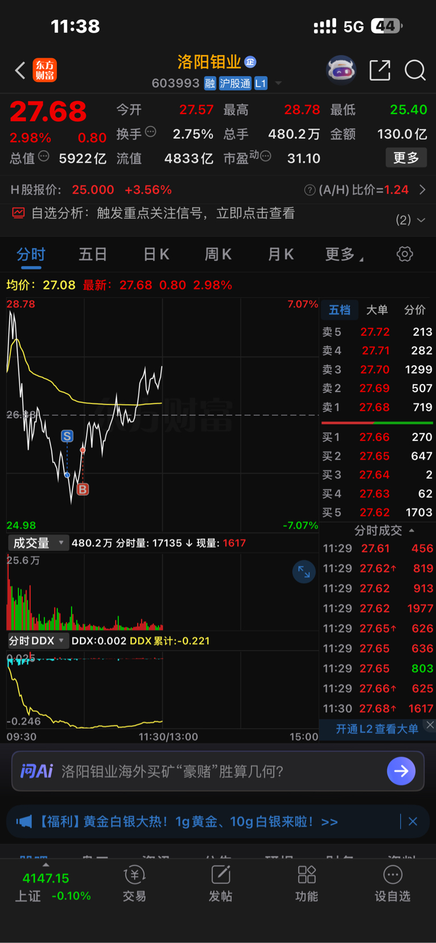Close the gold and silver promo banner

click(413, 822)
